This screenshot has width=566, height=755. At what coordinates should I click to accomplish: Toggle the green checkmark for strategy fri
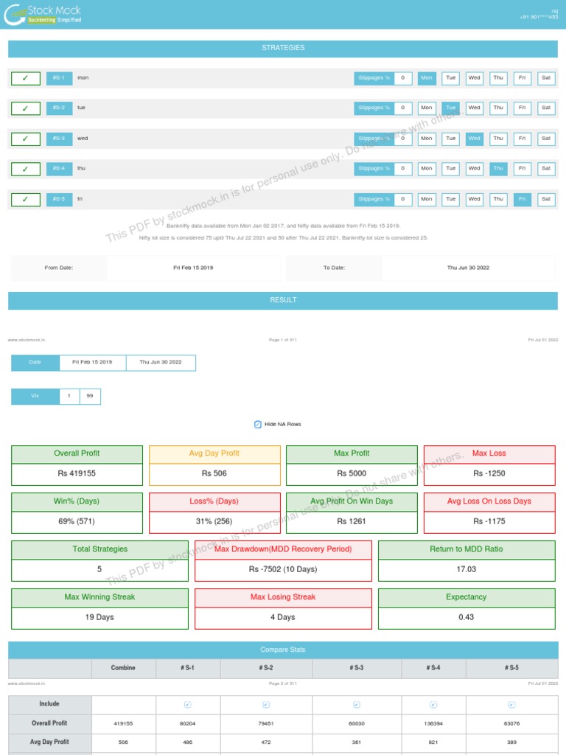[x=26, y=199]
